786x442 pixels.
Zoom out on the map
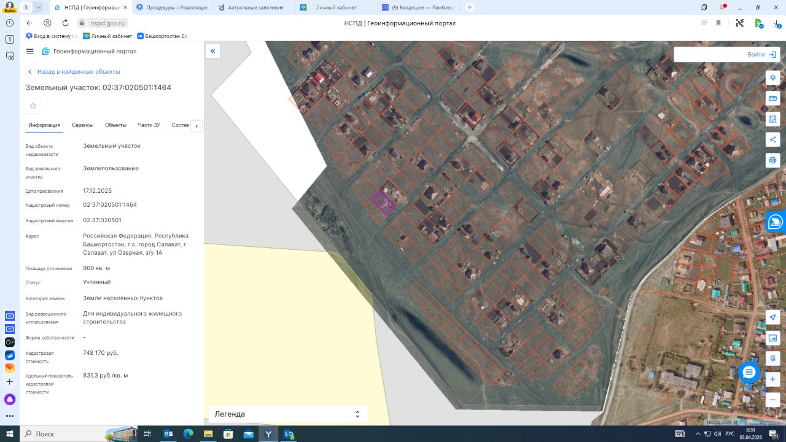(x=772, y=400)
